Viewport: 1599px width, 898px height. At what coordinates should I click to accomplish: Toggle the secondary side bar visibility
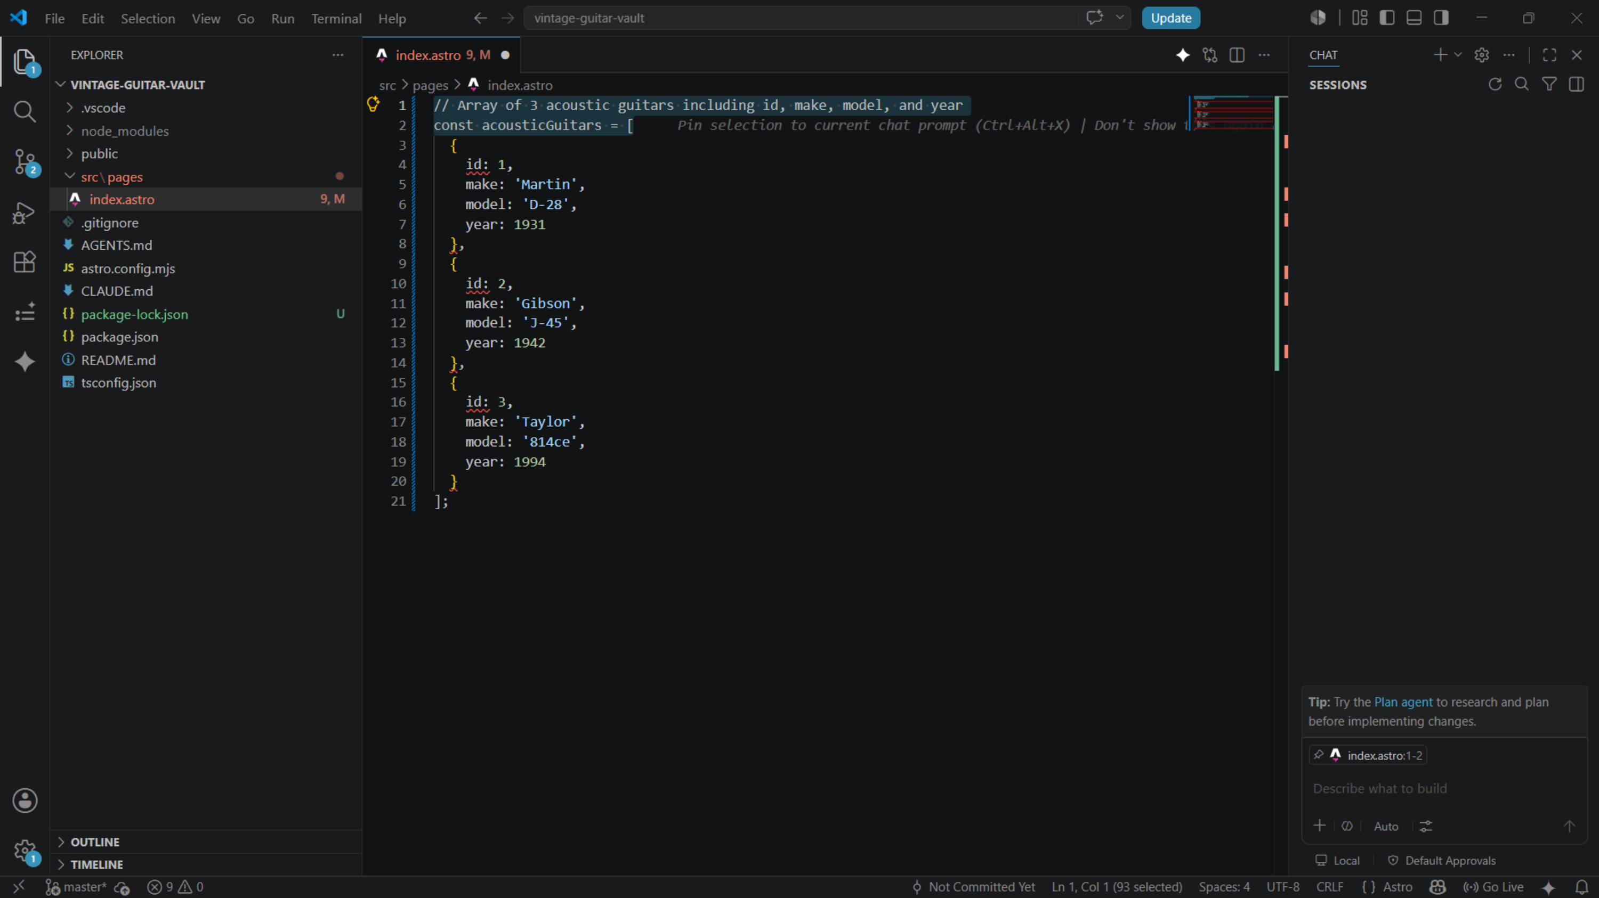tap(1441, 18)
